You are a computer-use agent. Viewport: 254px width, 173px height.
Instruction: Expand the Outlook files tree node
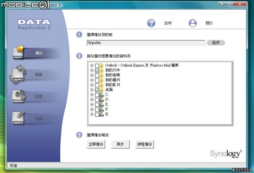[x=92, y=65]
